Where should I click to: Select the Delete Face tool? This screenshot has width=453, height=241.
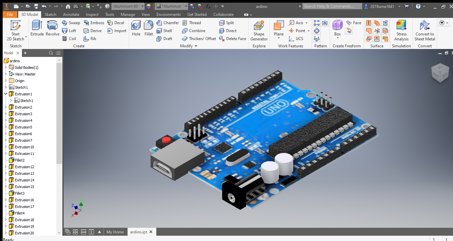pos(232,39)
